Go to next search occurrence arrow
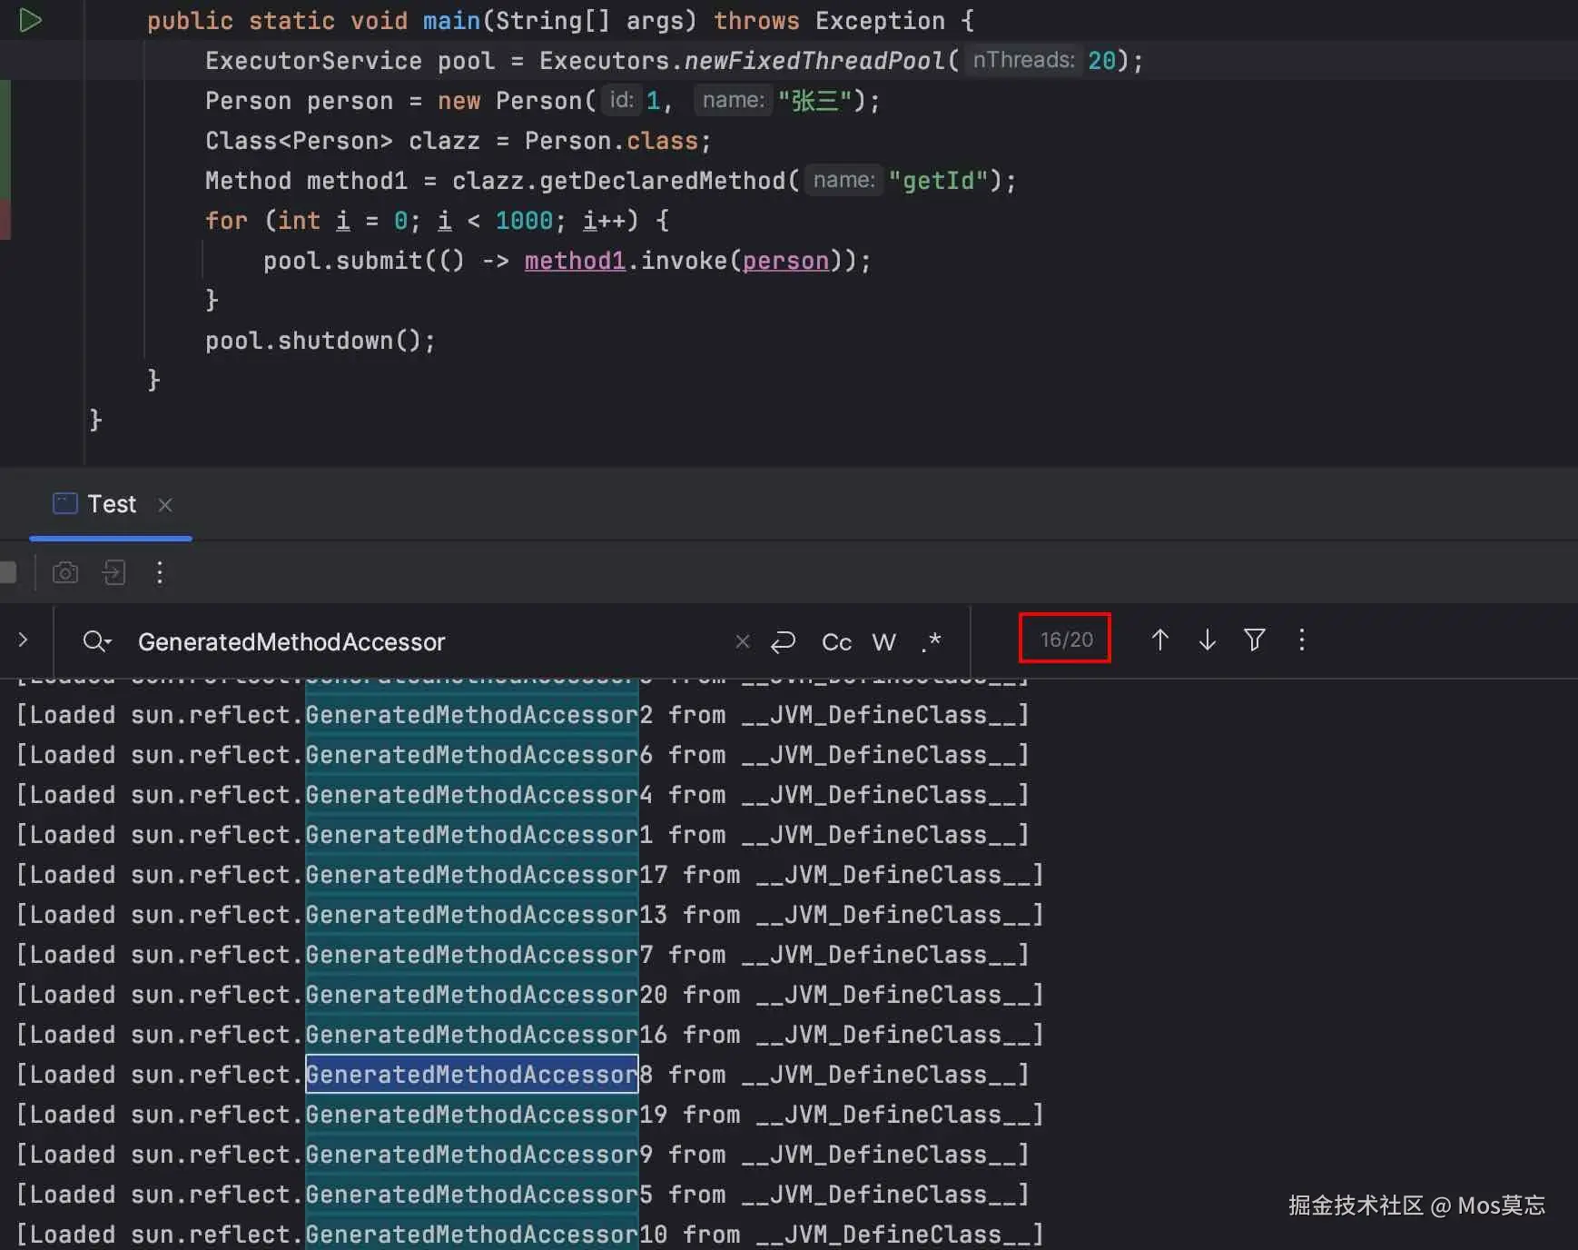Screen dimensions: 1578x1250 [1207, 640]
